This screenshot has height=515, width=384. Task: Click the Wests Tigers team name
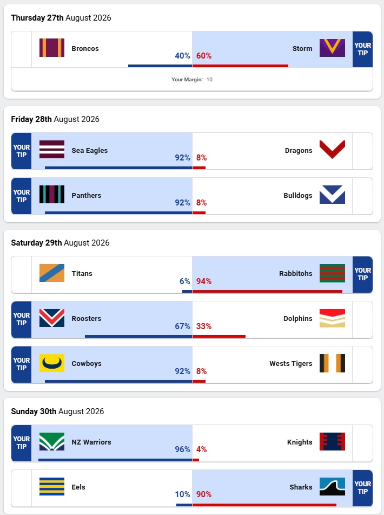290,364
